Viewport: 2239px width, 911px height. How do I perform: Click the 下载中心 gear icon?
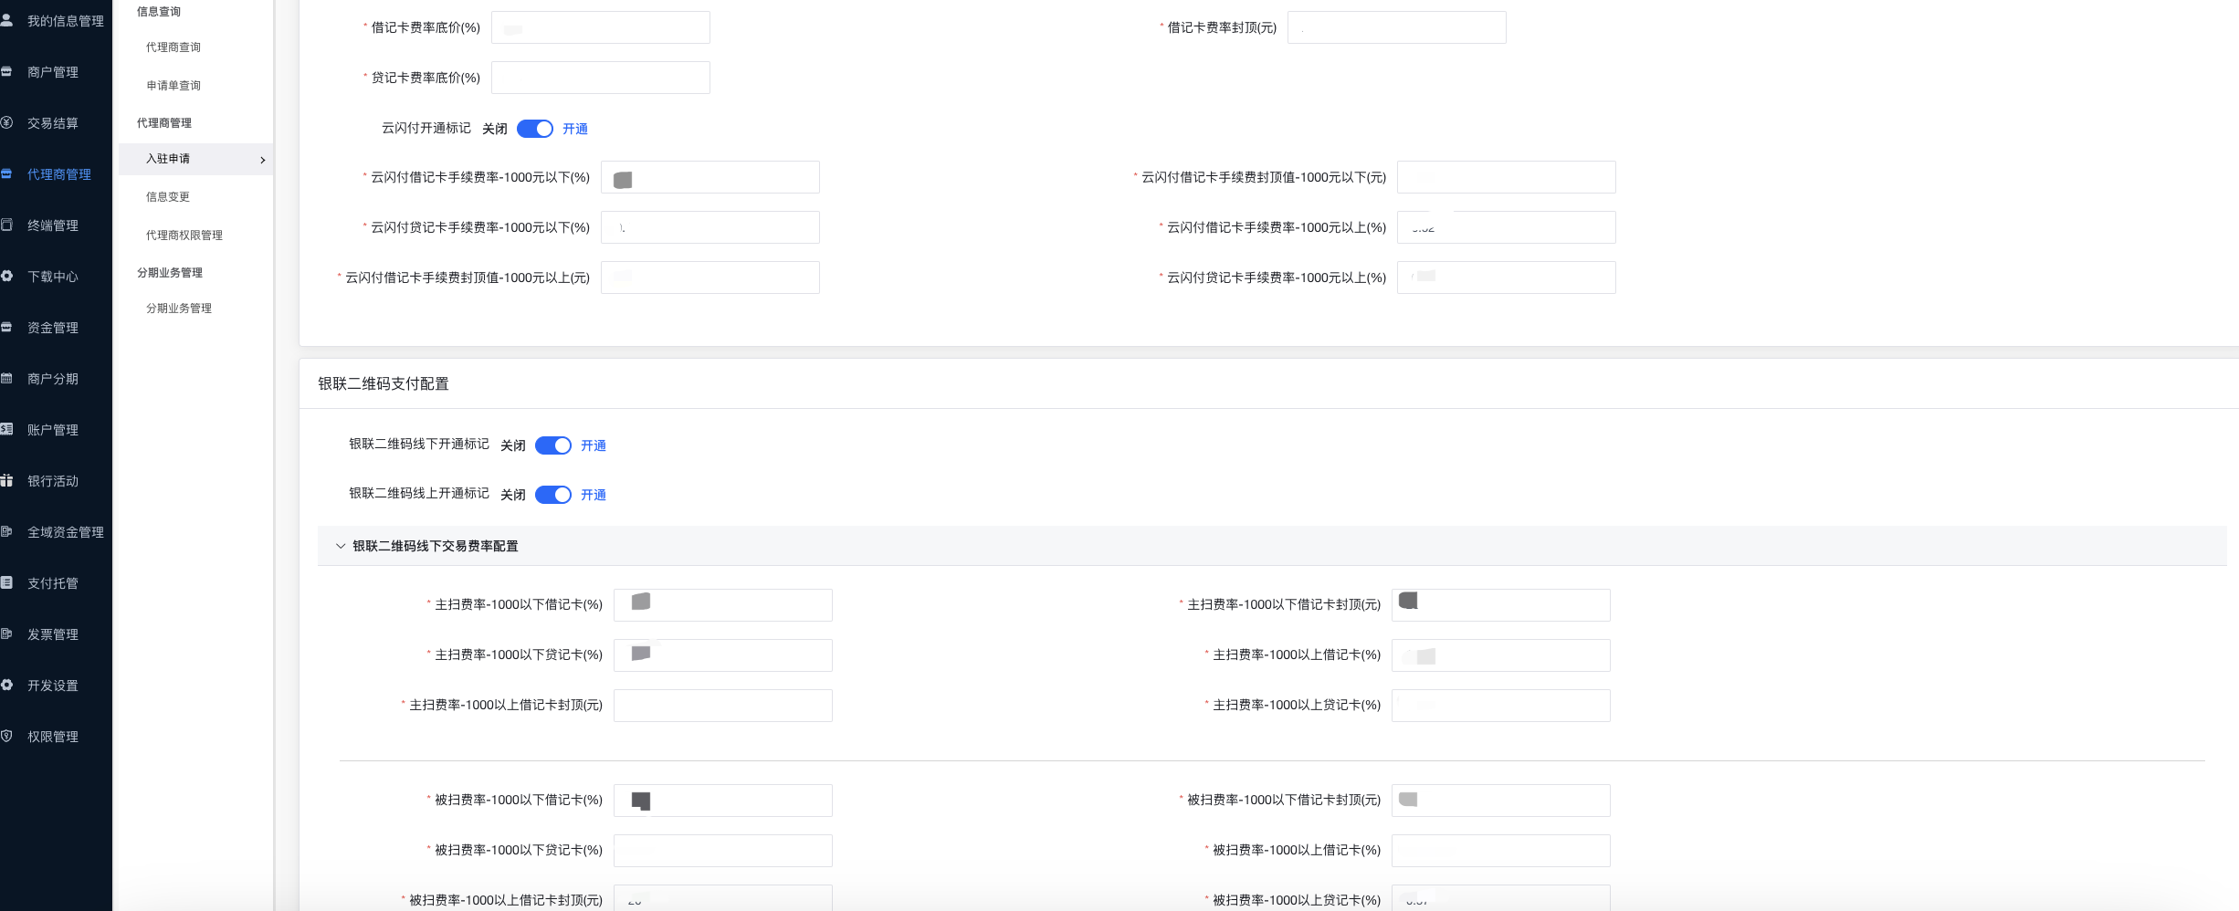[x=6, y=276]
